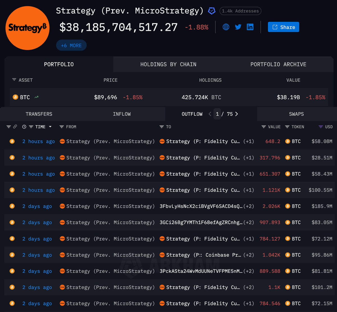
Task: Click the verified entity badge next to Strategy name
Action: [211, 11]
